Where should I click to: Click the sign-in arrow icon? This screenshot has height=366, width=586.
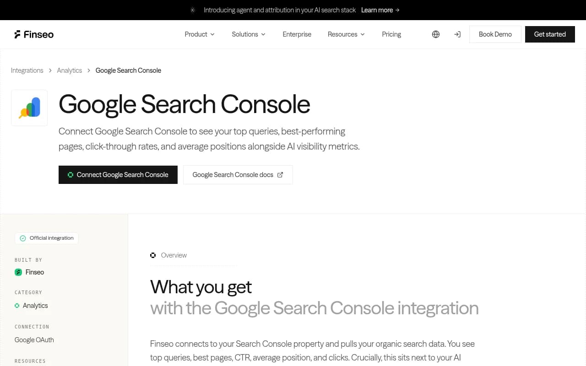click(x=457, y=34)
